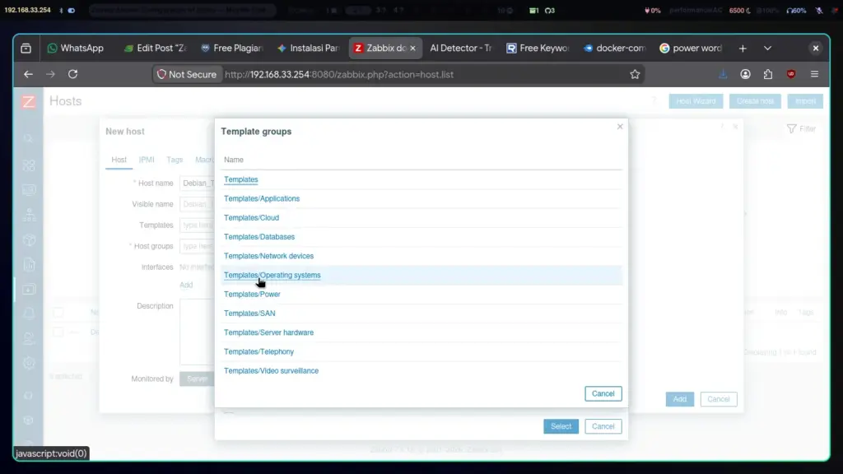
Task: Switch to AI Detector browser tab
Action: pyautogui.click(x=460, y=49)
